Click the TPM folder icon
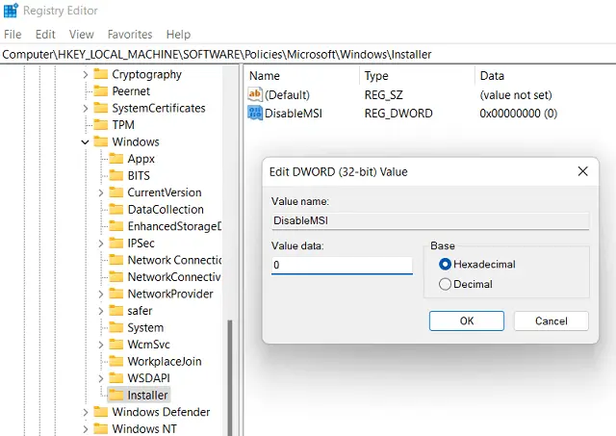 tap(100, 125)
